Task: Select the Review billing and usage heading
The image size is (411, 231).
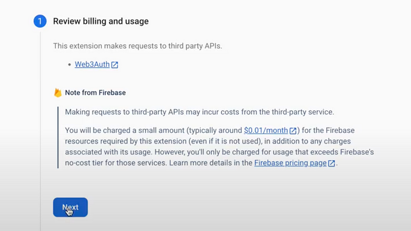Action: (x=101, y=21)
